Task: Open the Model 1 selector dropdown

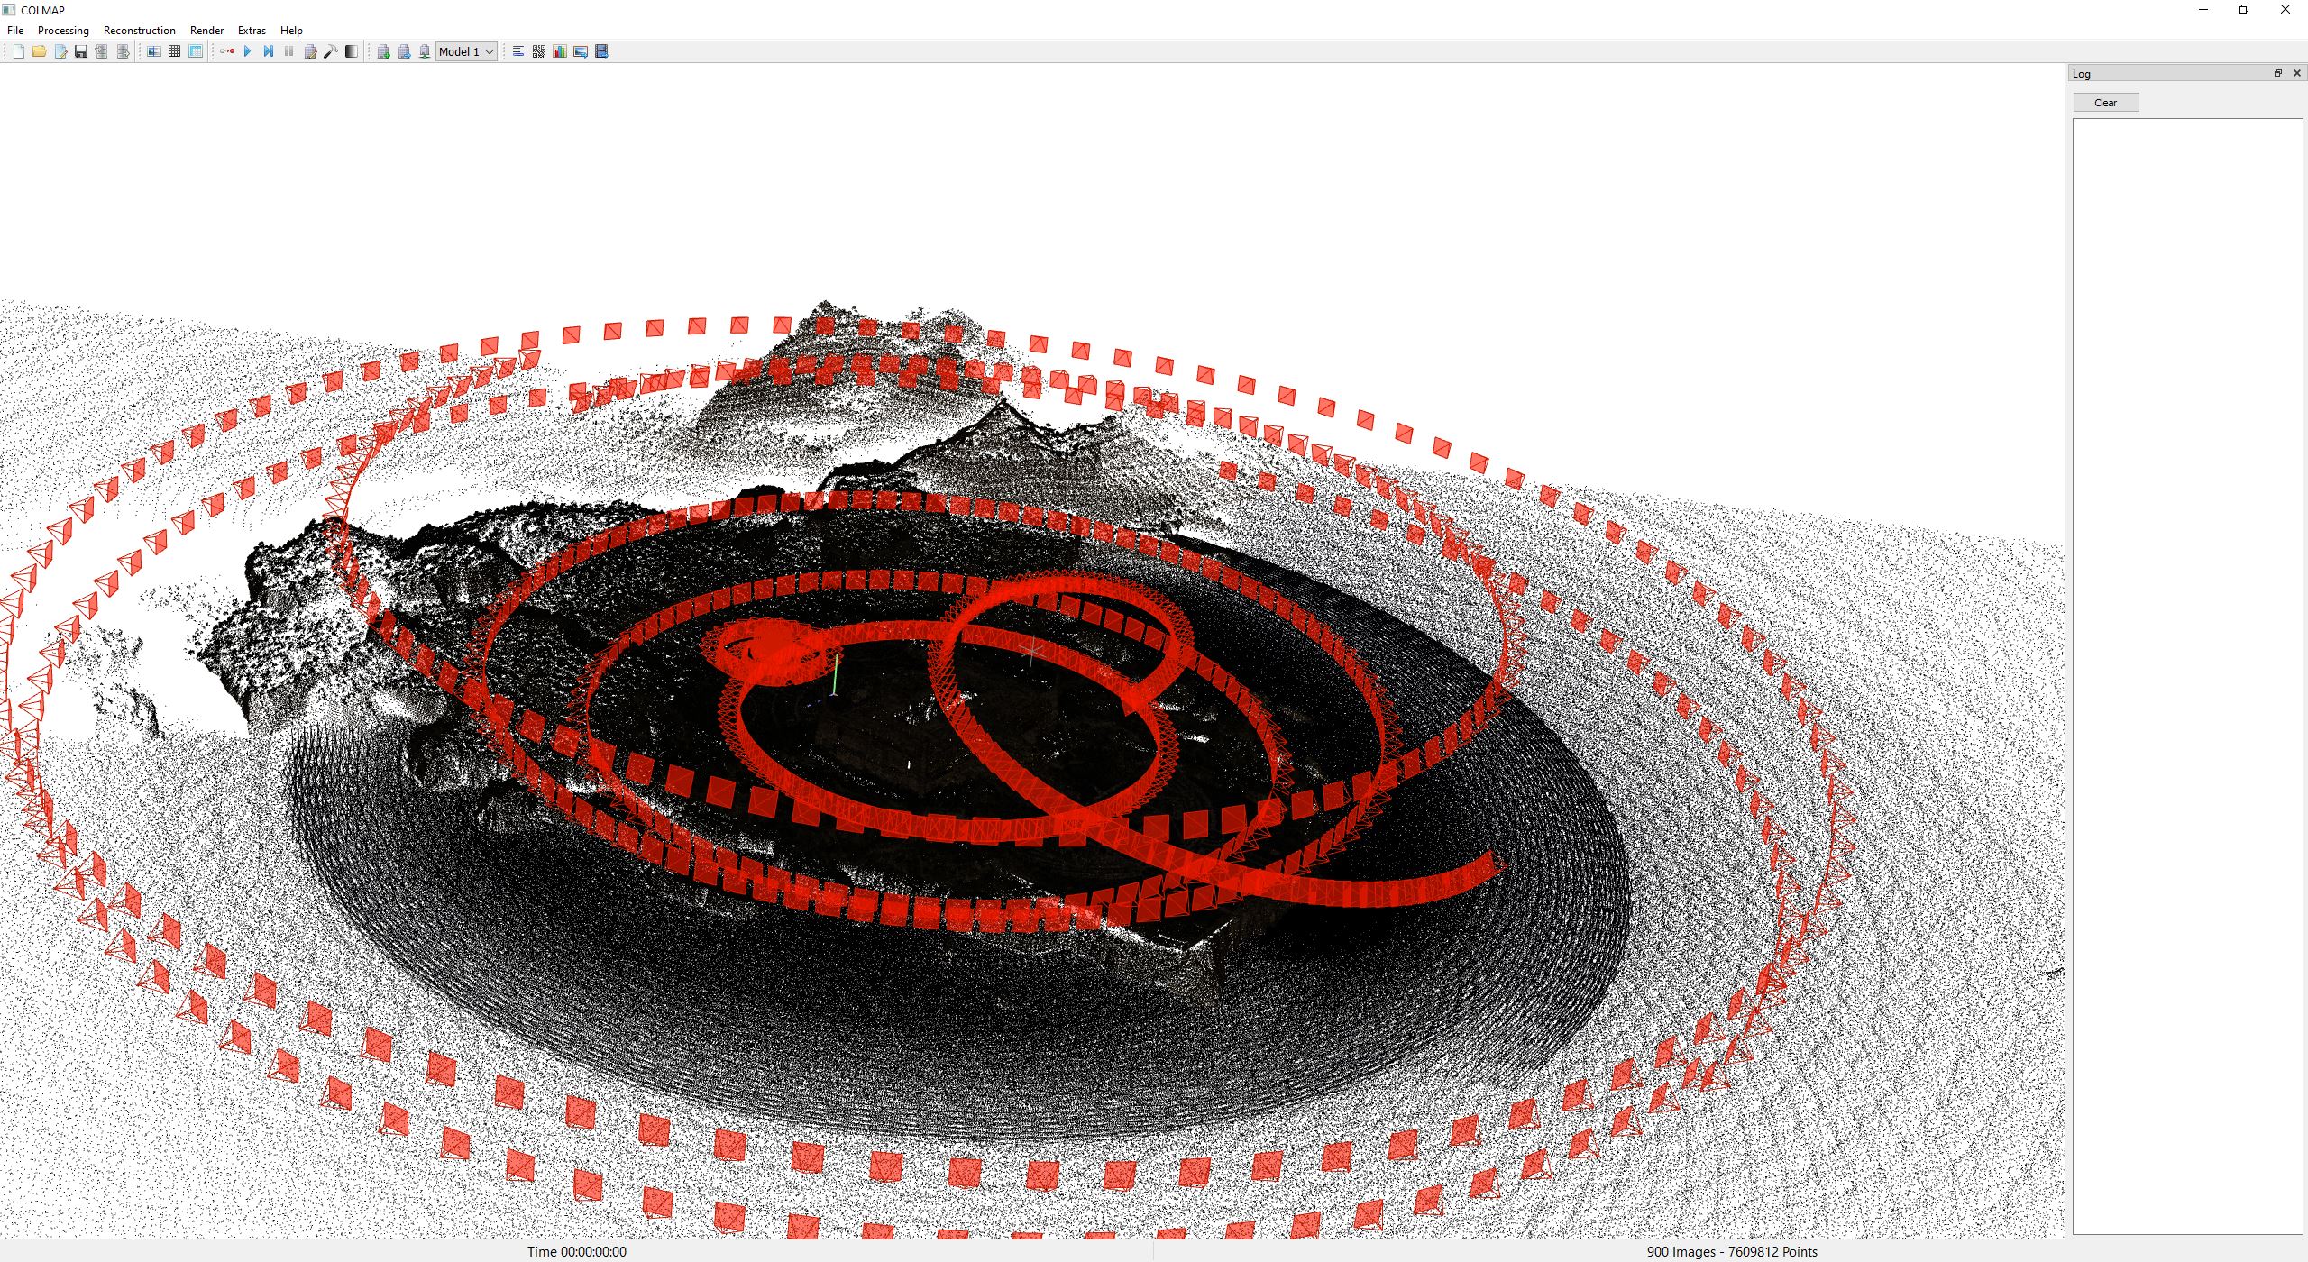Action: coord(466,51)
